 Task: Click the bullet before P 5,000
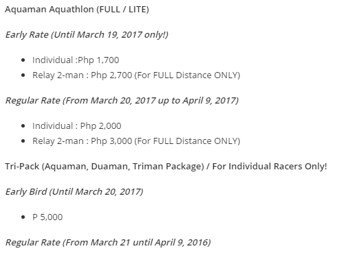click(x=23, y=217)
